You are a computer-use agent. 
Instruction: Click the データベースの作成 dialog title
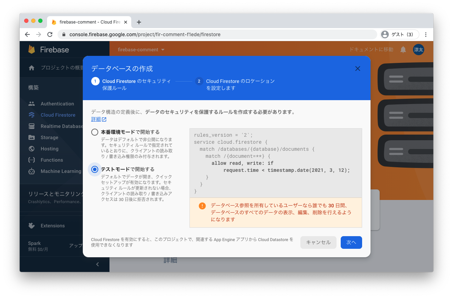[x=122, y=69]
